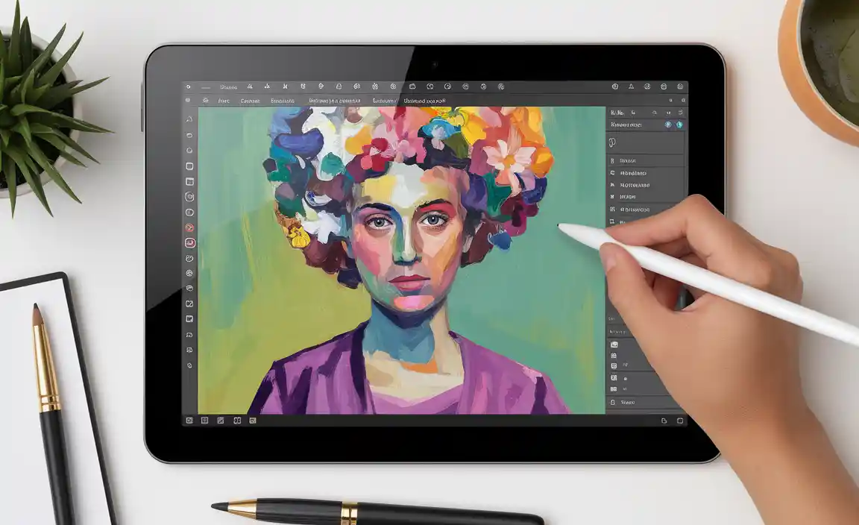
Task: Choose the square-with-top-bar tool in left toolbar
Action: click(189, 181)
